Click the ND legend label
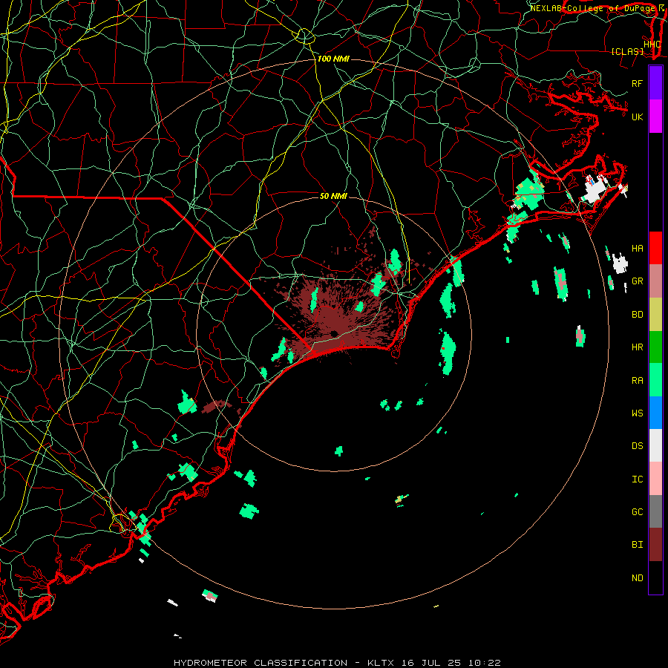This screenshot has width=668, height=668. click(637, 577)
